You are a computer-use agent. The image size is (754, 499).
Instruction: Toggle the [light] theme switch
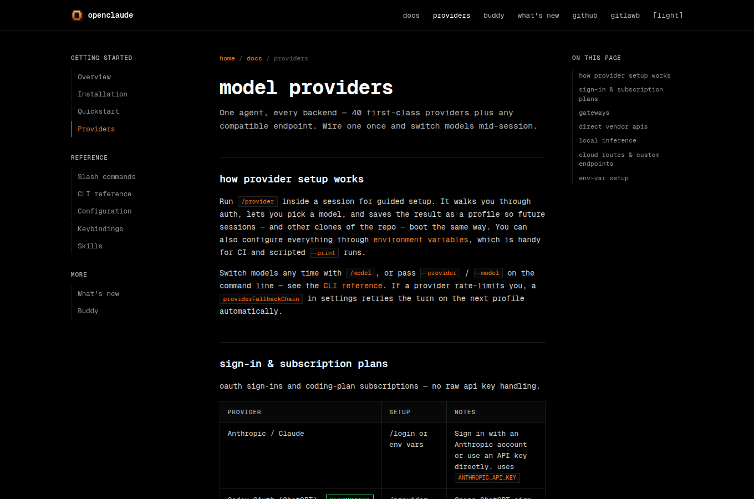click(x=668, y=16)
